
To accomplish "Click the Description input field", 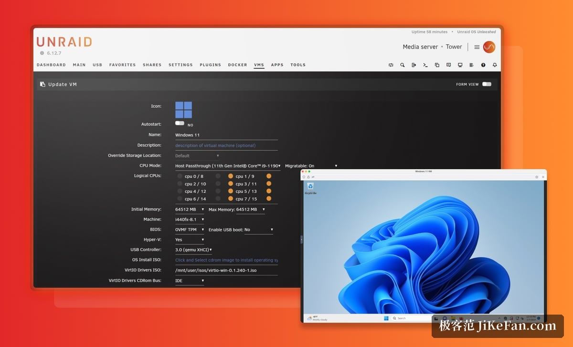I will [x=226, y=145].
